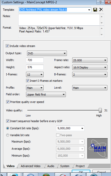The height and width of the screenshot is (176, 111).
Task: Select the Variable bit rate radio button
Action: click(x=7, y=135)
